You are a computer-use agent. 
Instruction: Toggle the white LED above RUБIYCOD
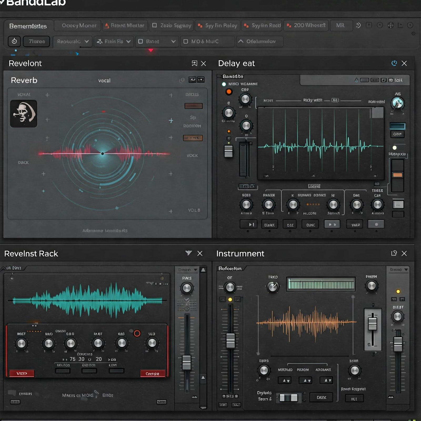point(394,148)
